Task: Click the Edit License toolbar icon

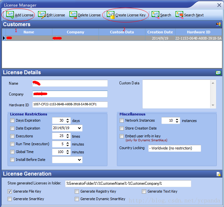Action: (42, 15)
